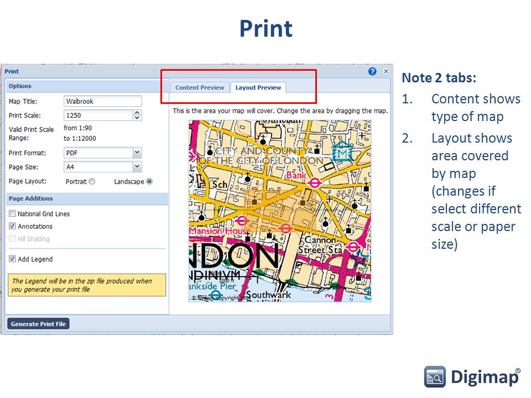Select the Layout Preview tab

(258, 87)
